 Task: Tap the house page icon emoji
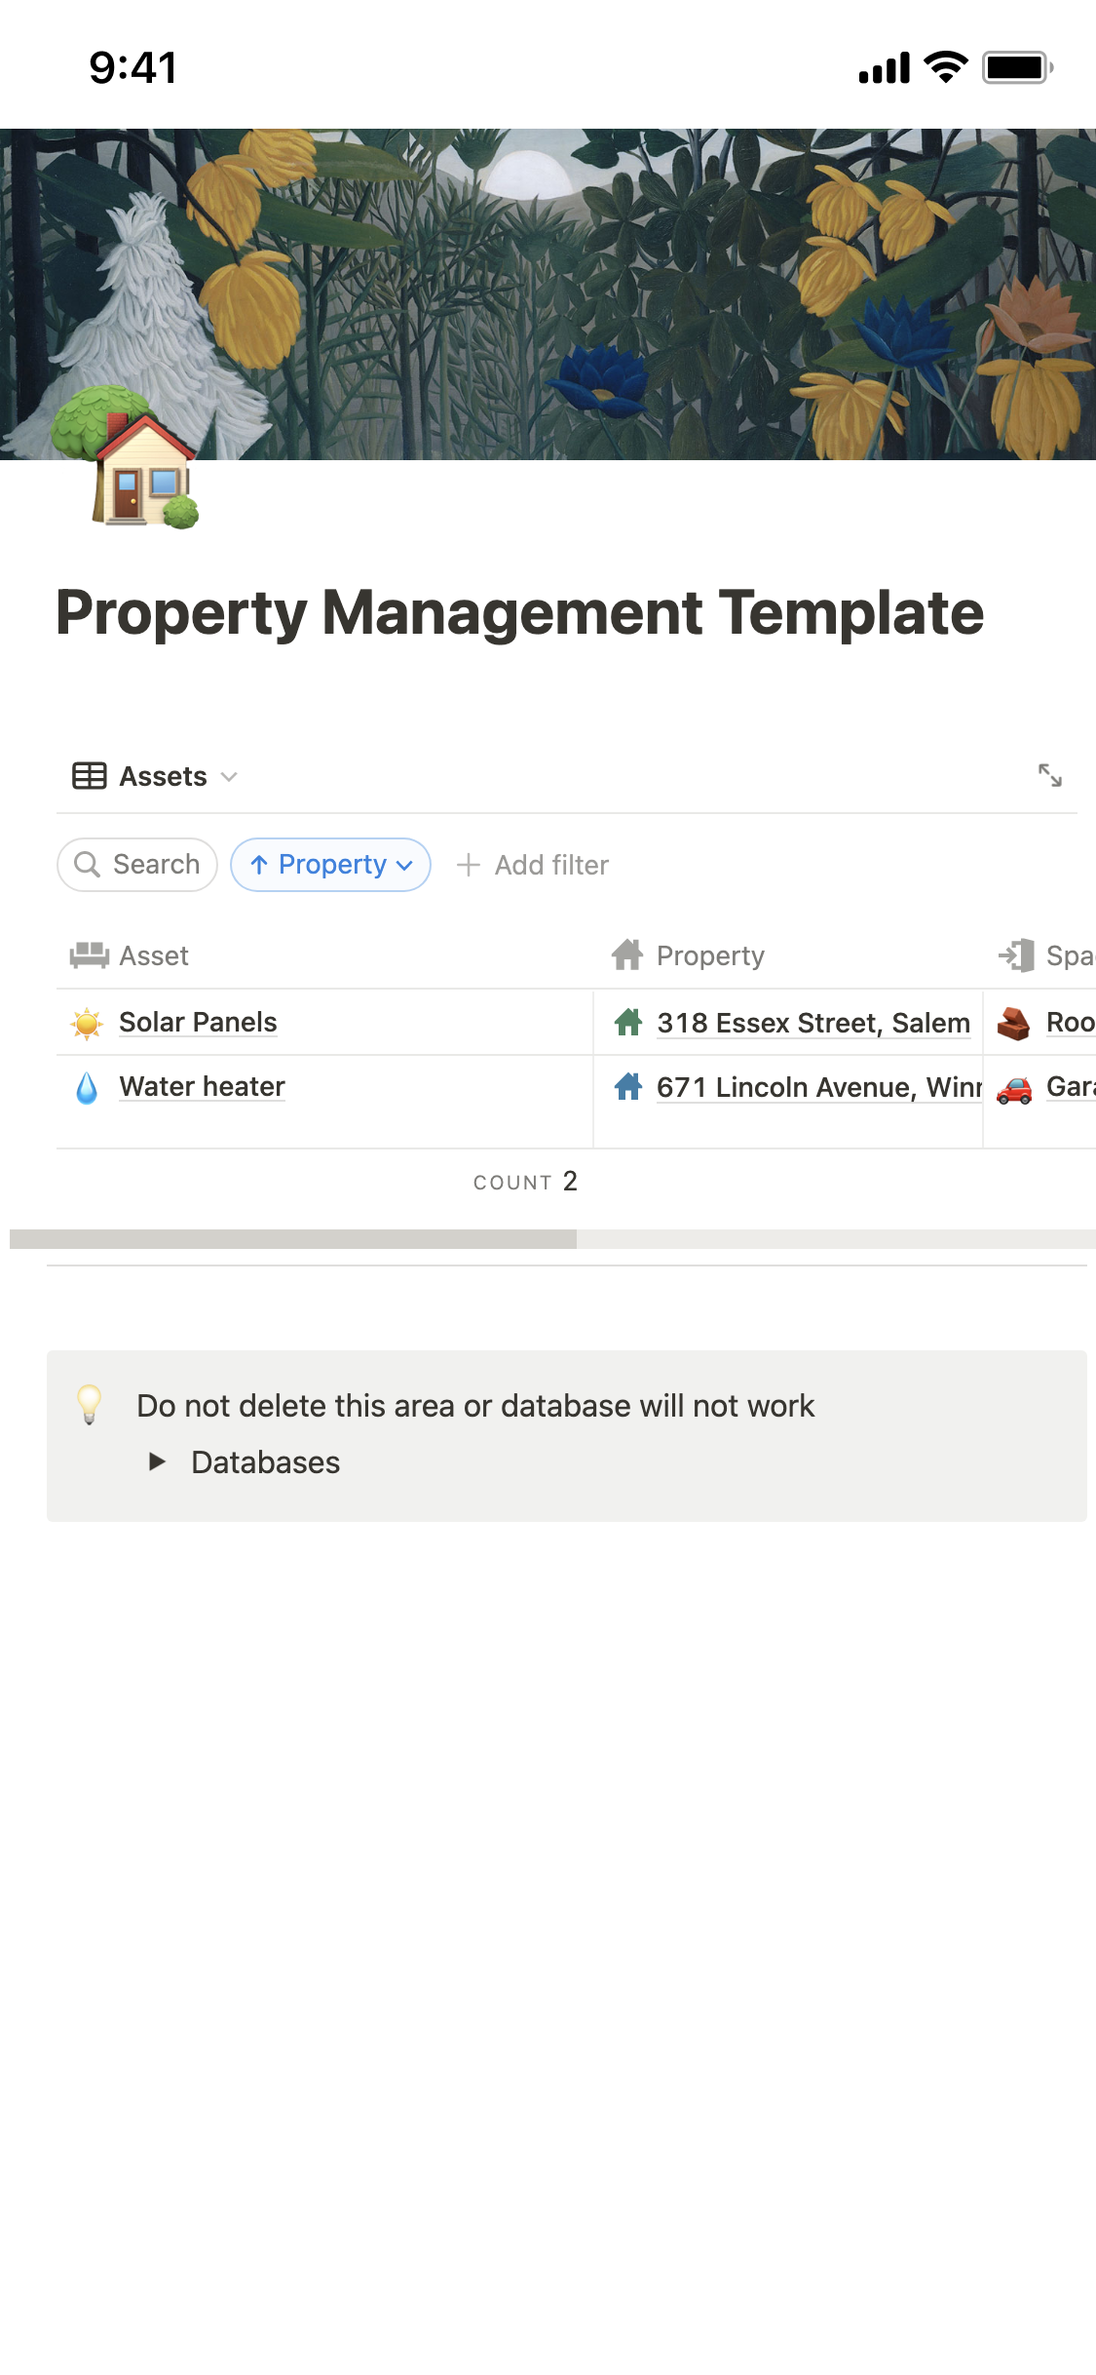(x=127, y=459)
